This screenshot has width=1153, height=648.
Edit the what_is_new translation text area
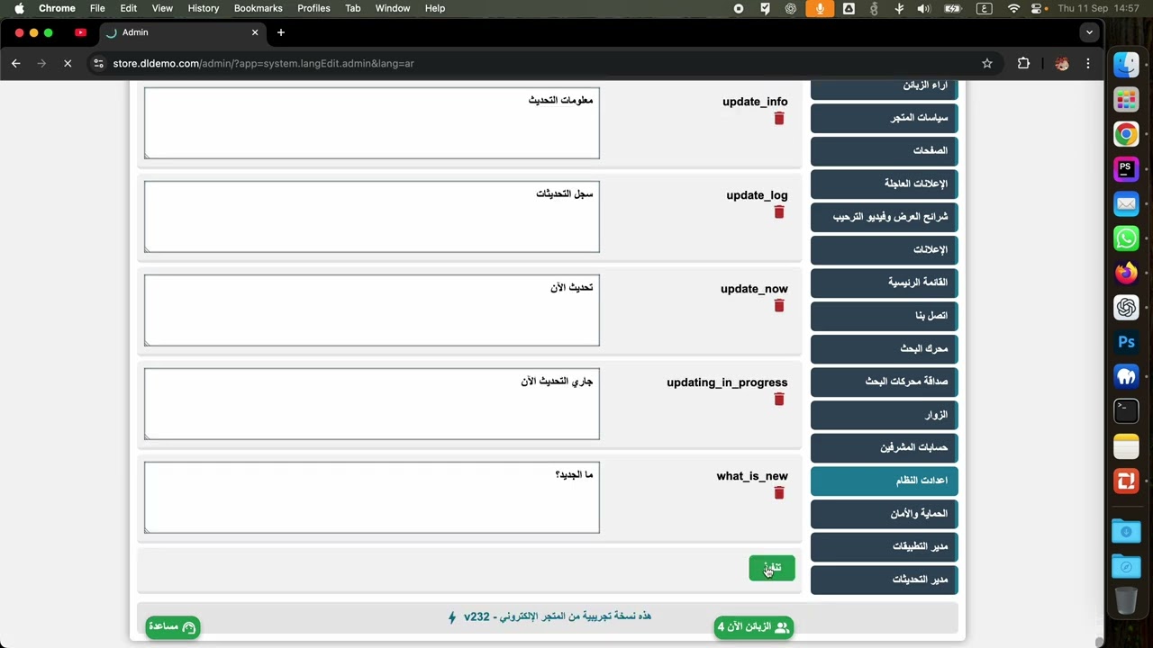[372, 498]
